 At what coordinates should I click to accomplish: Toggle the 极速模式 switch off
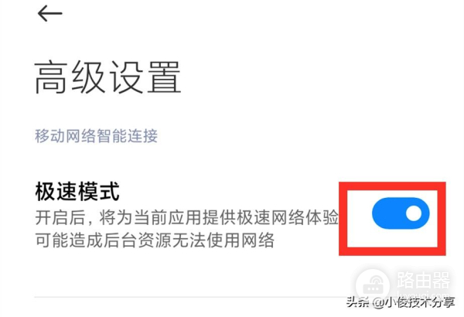(401, 213)
